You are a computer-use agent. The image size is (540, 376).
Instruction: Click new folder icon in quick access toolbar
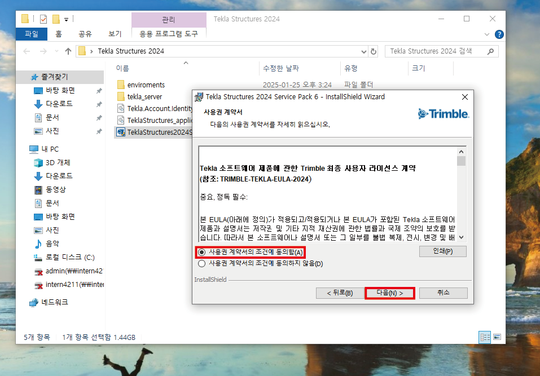pos(56,19)
